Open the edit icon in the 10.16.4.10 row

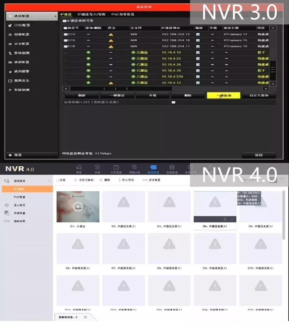point(198,53)
